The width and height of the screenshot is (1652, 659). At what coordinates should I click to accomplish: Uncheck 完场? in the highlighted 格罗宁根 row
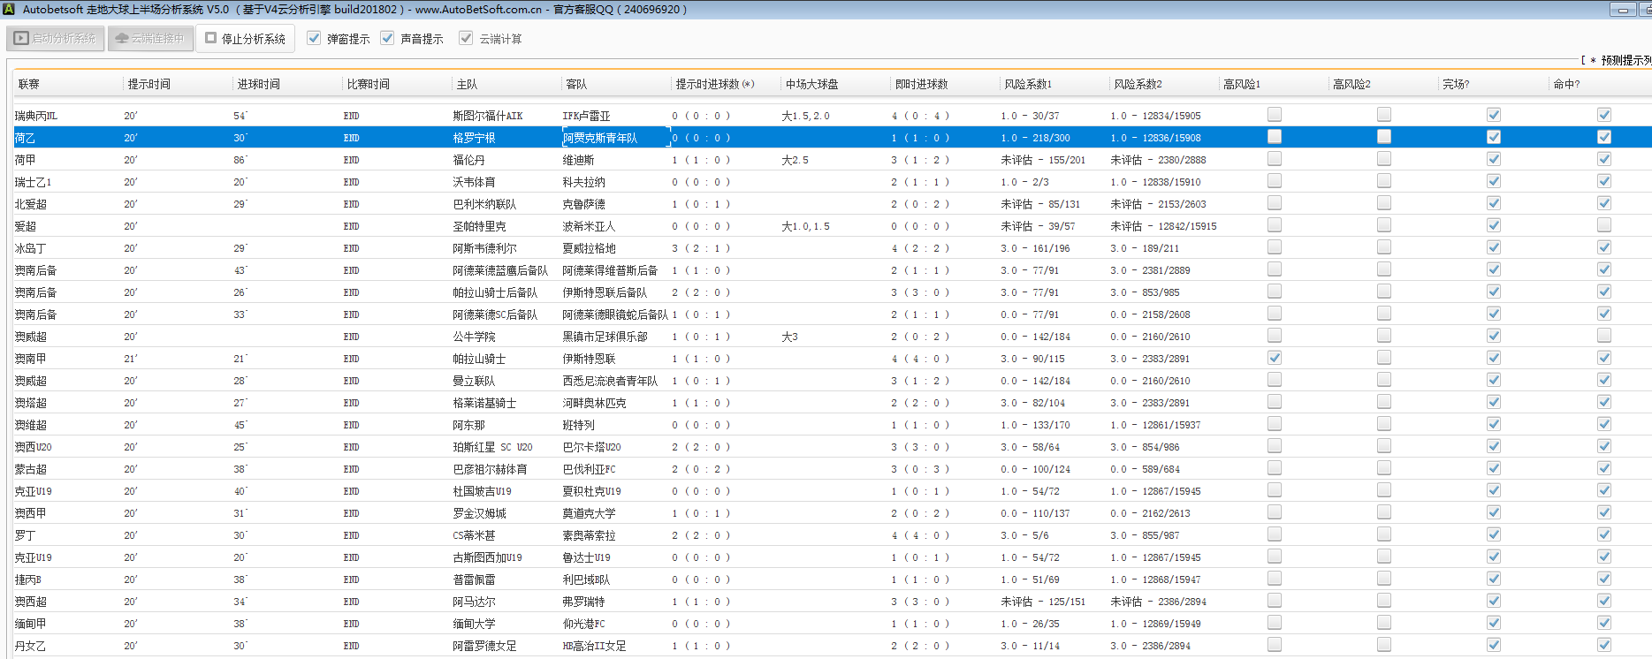[1493, 137]
